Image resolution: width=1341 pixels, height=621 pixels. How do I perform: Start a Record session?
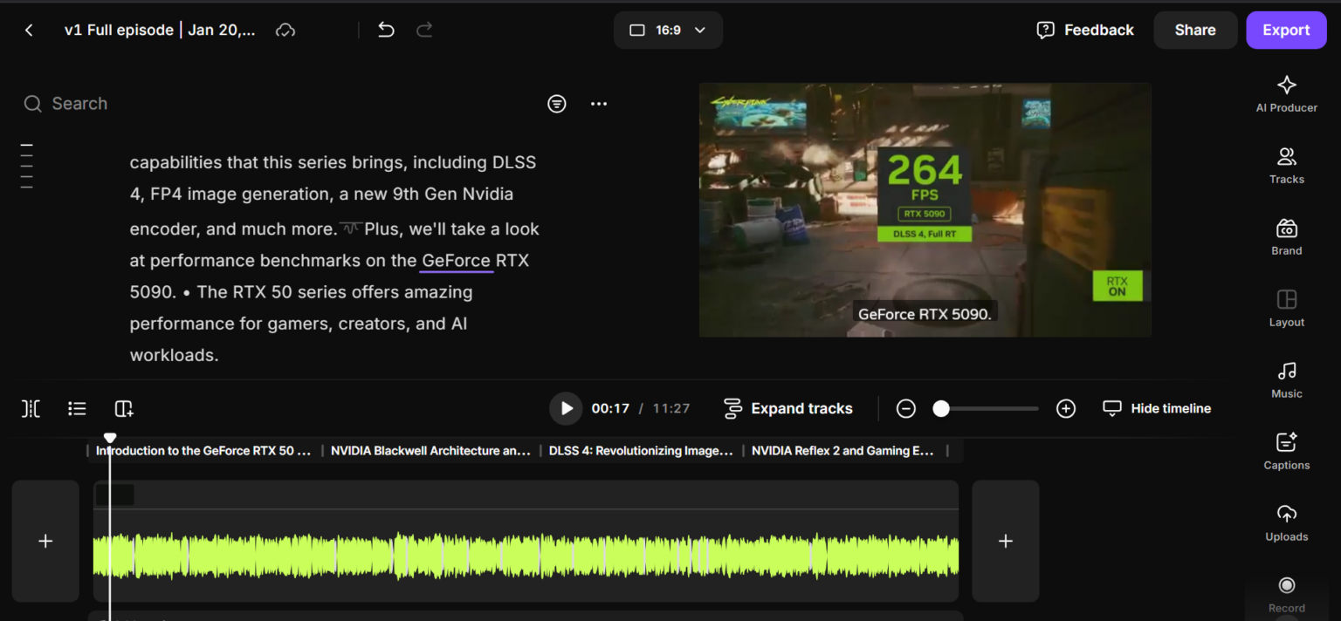(1286, 591)
